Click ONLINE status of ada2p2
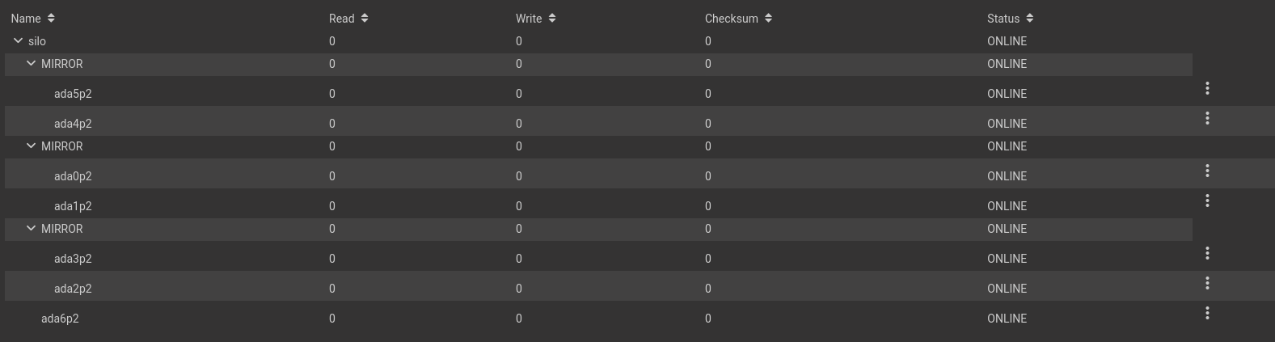 pyautogui.click(x=1007, y=289)
